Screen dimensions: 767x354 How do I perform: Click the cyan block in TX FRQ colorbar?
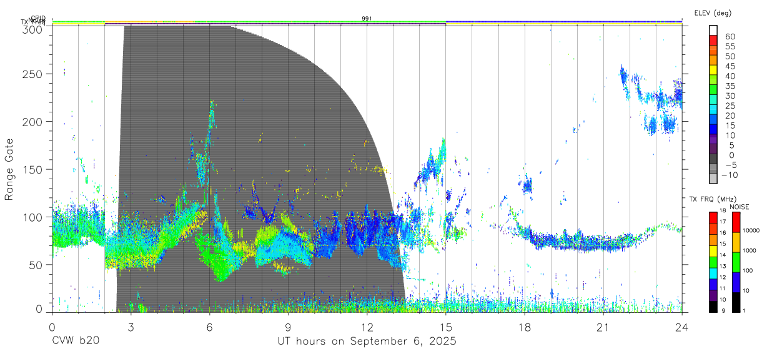click(x=713, y=273)
